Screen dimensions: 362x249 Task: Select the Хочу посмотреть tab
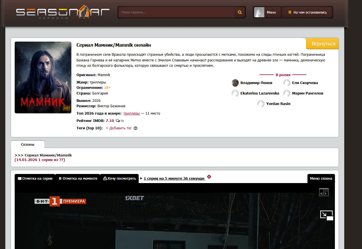click(x=119, y=179)
